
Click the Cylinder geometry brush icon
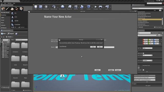point(13,21)
